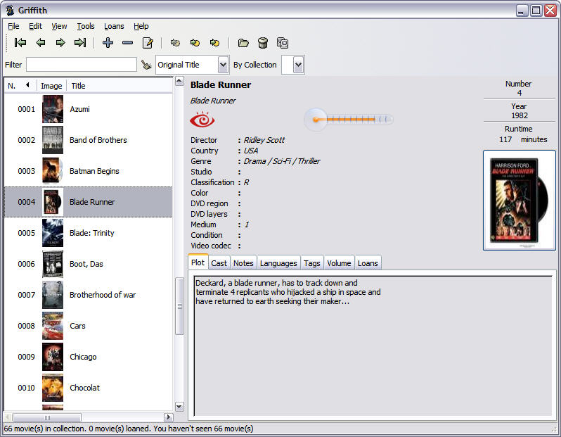561x437 pixels.
Task: Click the rating slider bar
Action: 349,120
